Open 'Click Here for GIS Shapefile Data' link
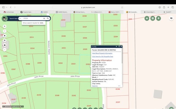 pos(103,56)
